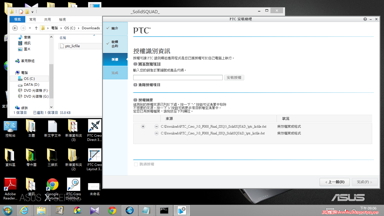Click the 名稱 column header in Explorer
This screenshot has height=216, width=384.
63,38
